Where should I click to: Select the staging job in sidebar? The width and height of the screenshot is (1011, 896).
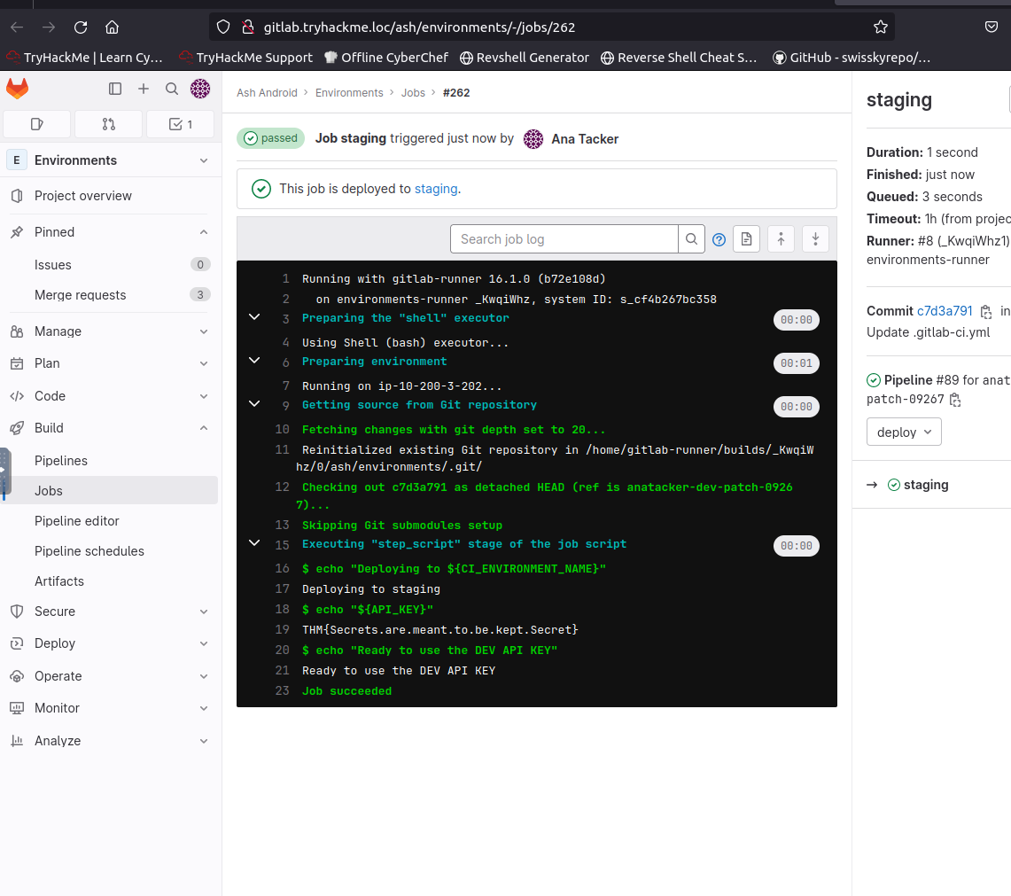click(926, 485)
